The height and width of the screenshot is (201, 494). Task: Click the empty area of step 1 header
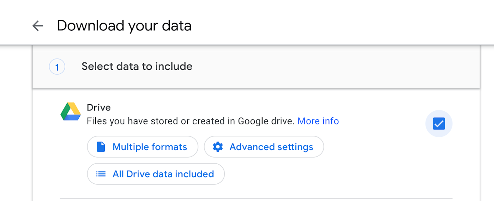pyautogui.click(x=335, y=67)
